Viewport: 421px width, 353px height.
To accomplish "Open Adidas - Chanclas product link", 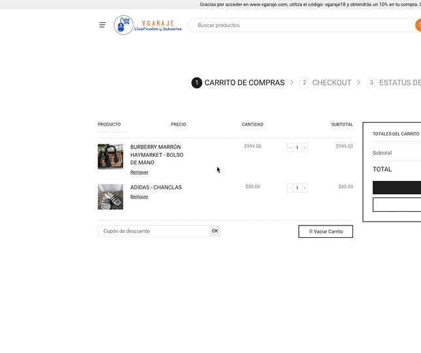I will 156,188.
